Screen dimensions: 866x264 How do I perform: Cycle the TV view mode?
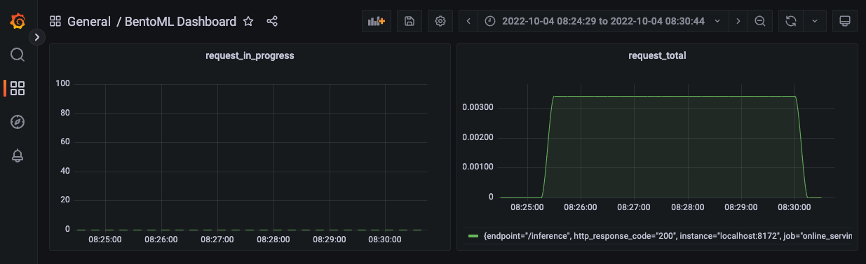point(845,21)
